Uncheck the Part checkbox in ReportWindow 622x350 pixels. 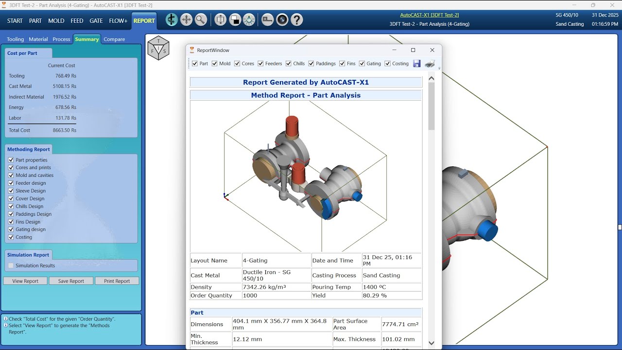pos(195,64)
